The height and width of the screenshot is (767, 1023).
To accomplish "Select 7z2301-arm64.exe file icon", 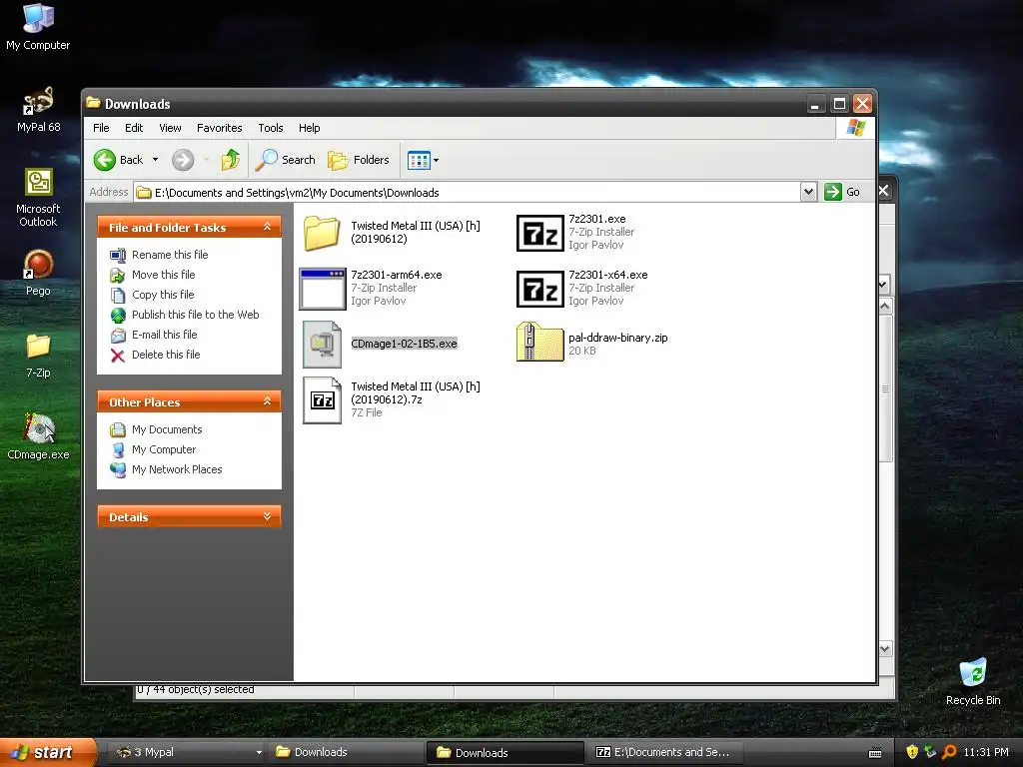I will pos(323,289).
